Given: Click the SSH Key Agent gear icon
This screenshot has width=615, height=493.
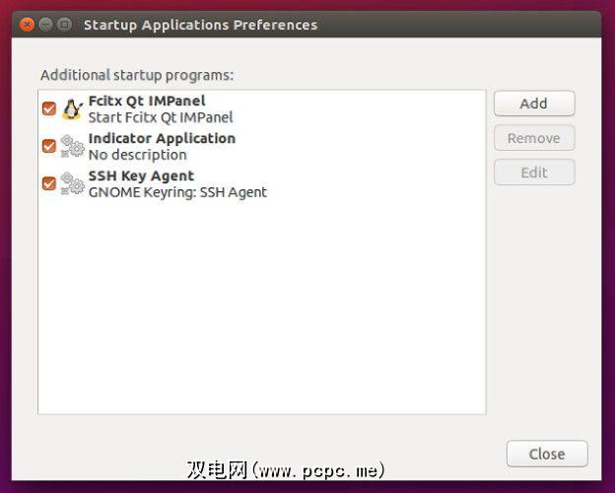Looking at the screenshot, I should tap(72, 183).
